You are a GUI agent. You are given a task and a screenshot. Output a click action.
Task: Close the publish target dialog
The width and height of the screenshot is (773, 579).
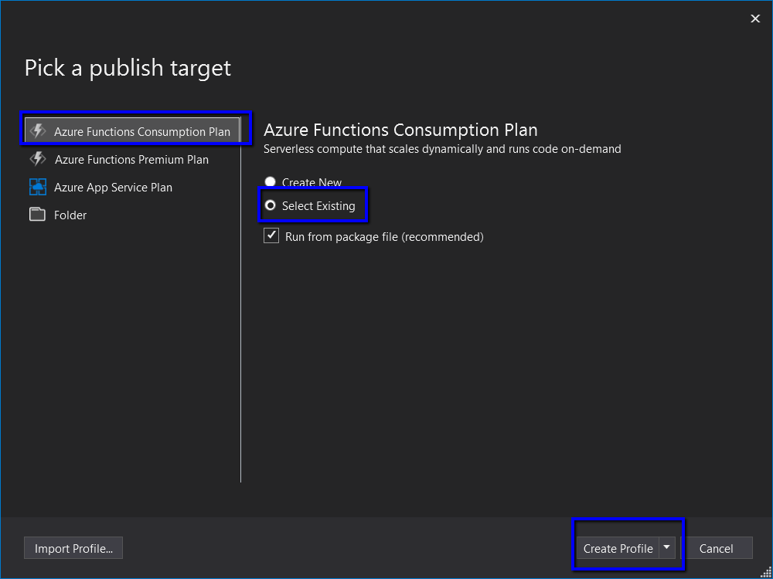click(x=755, y=19)
